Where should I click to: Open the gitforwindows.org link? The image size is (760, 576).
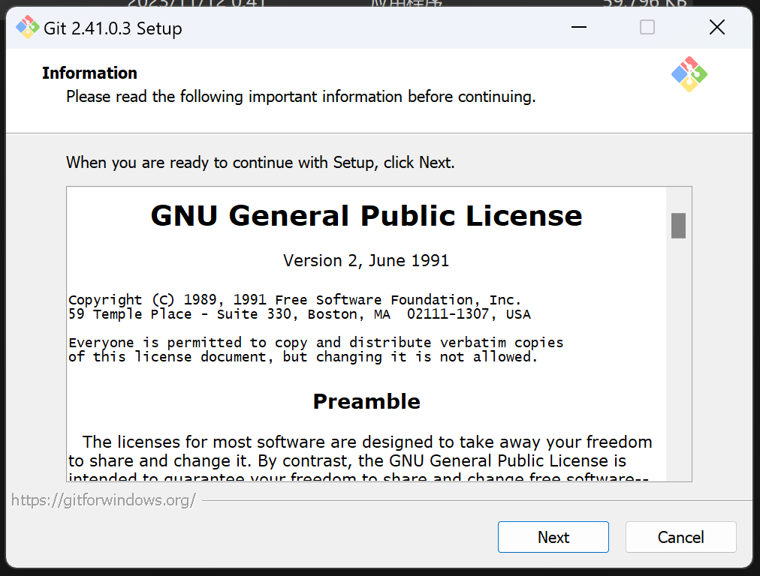[103, 499]
